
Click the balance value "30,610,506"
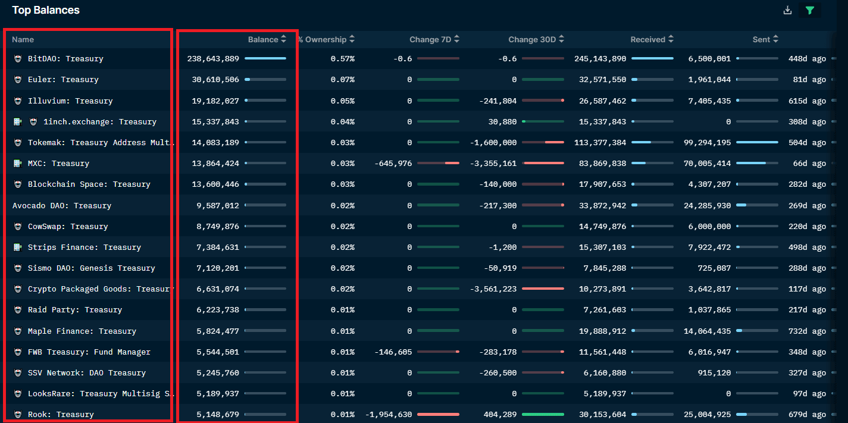click(x=215, y=80)
